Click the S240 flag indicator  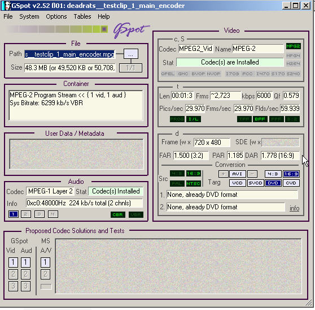tap(294, 74)
